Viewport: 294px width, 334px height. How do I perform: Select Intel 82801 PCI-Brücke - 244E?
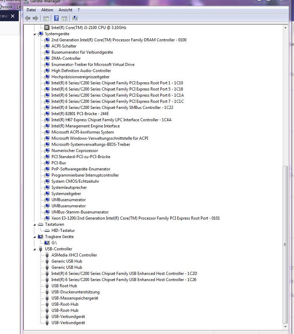[x=80, y=114]
